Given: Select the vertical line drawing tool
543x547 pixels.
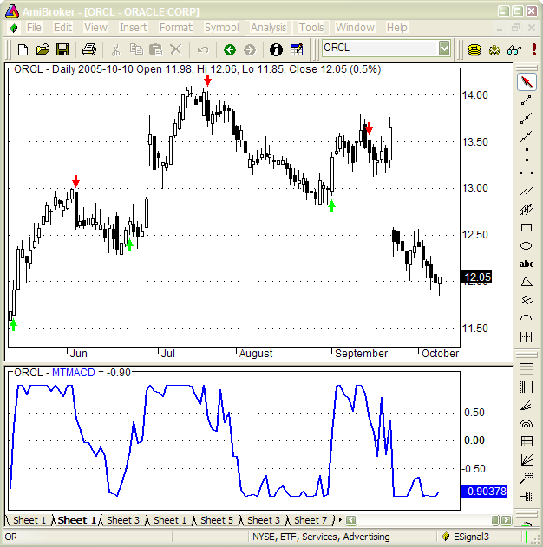Looking at the screenshot, I should [x=527, y=154].
